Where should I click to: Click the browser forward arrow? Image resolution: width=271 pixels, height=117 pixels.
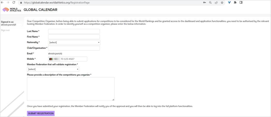(x=8, y=3)
